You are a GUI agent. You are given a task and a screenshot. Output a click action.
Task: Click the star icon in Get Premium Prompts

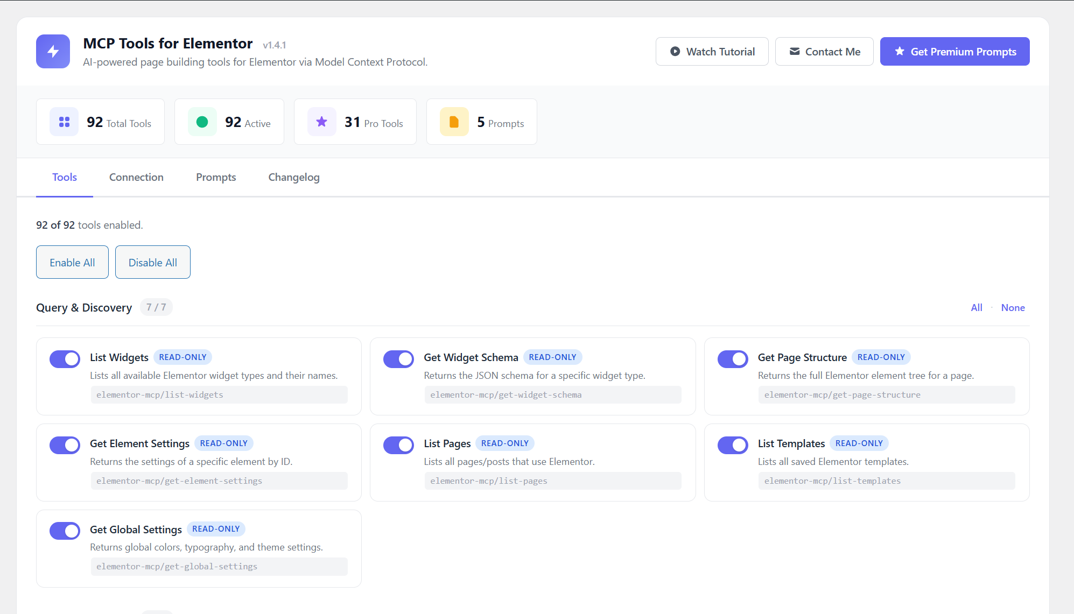click(900, 52)
